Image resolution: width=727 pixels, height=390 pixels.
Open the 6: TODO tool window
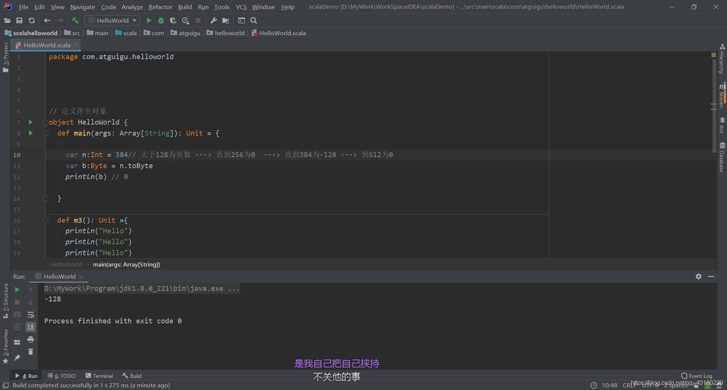(x=61, y=376)
